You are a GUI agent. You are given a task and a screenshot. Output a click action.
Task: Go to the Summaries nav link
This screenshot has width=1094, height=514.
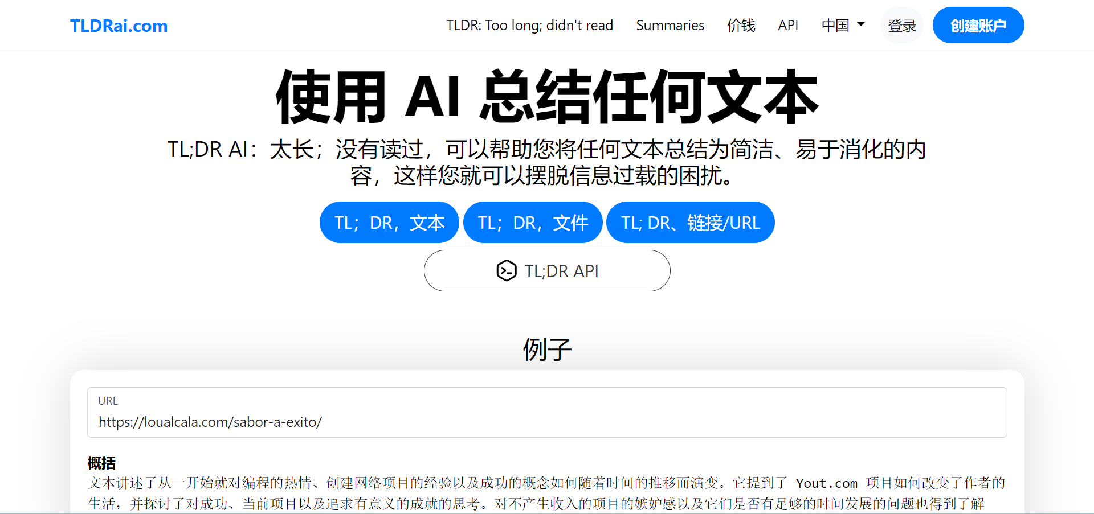coord(670,26)
